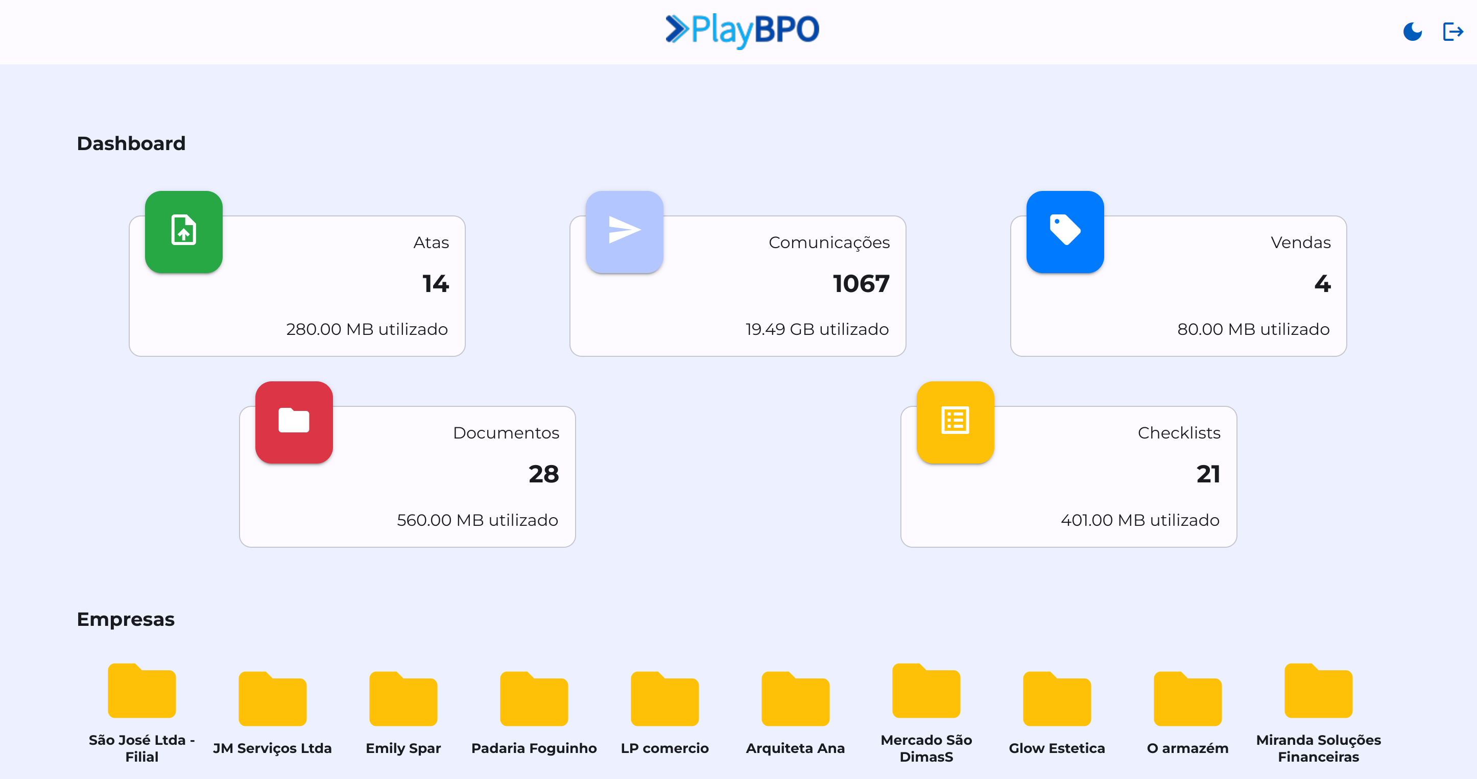Open the yellow Checklists list icon
Viewport: 1477px width, 779px height.
click(955, 422)
